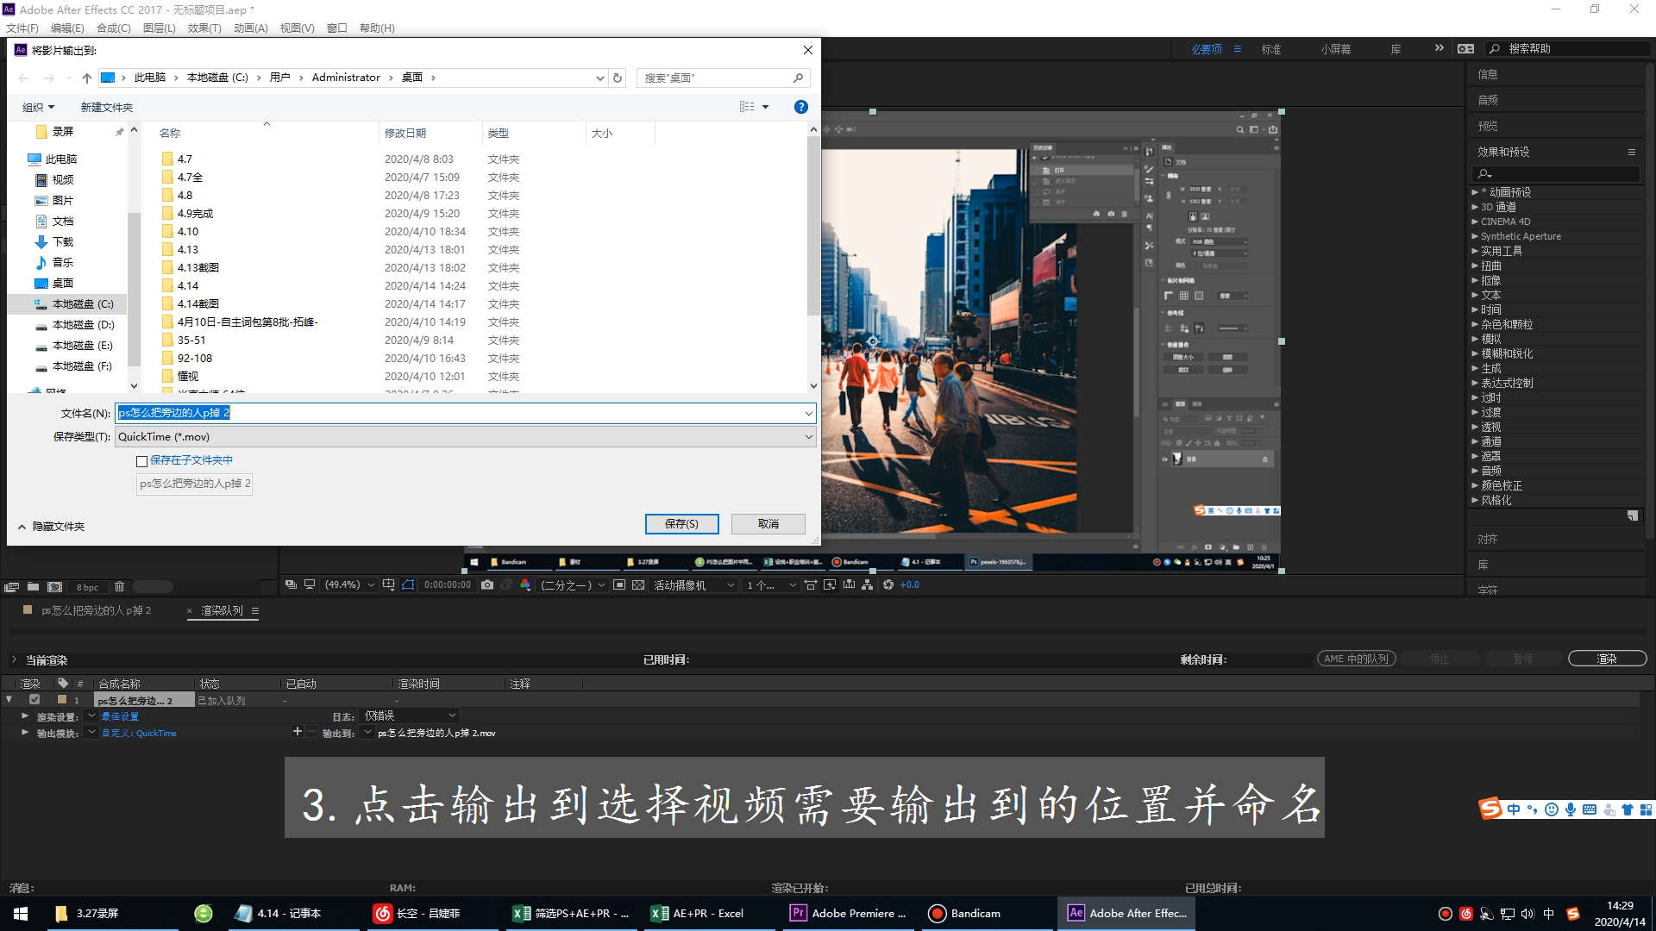Image resolution: width=1656 pixels, height=931 pixels.
Task: Click the timeline view icon in viewer
Action: pos(849,584)
